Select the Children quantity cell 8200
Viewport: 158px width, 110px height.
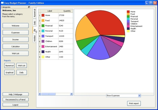pos(66,41)
